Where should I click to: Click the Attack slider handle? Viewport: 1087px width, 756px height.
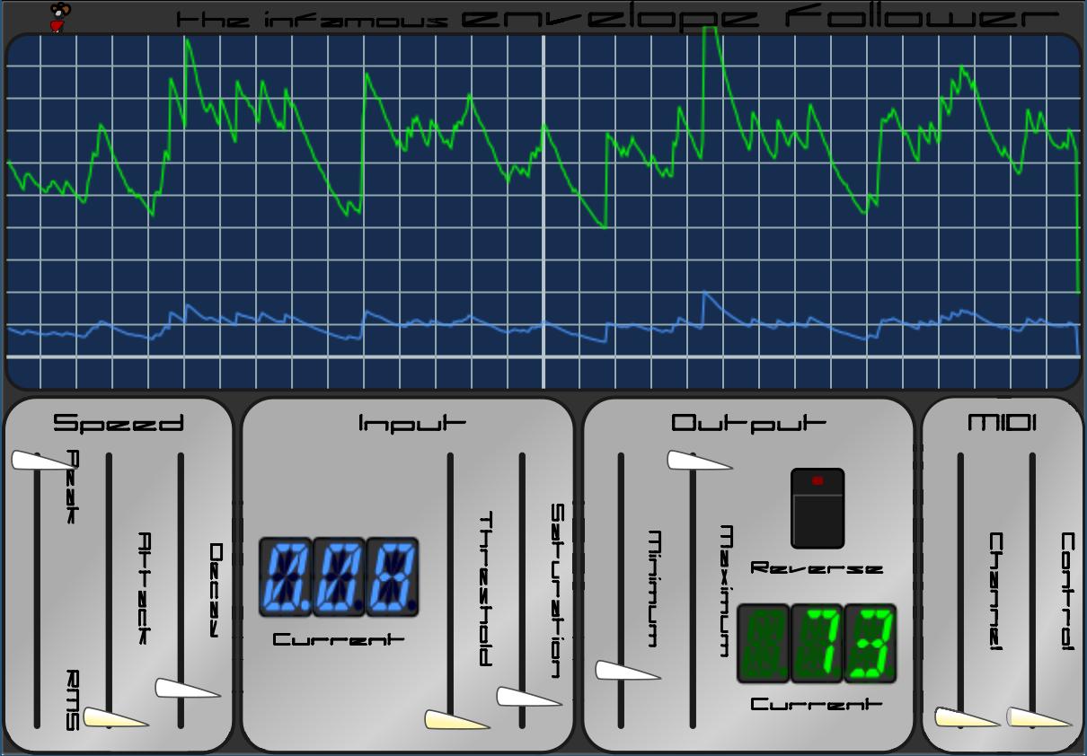click(116, 717)
